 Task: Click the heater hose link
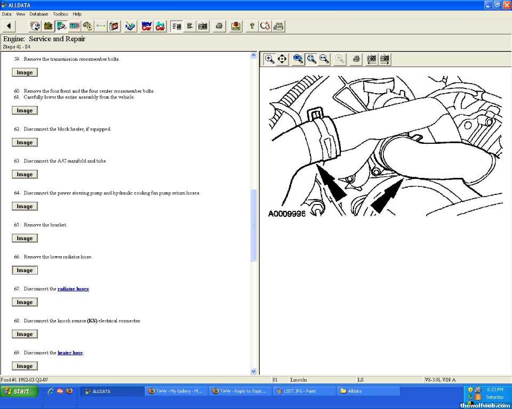(70, 353)
